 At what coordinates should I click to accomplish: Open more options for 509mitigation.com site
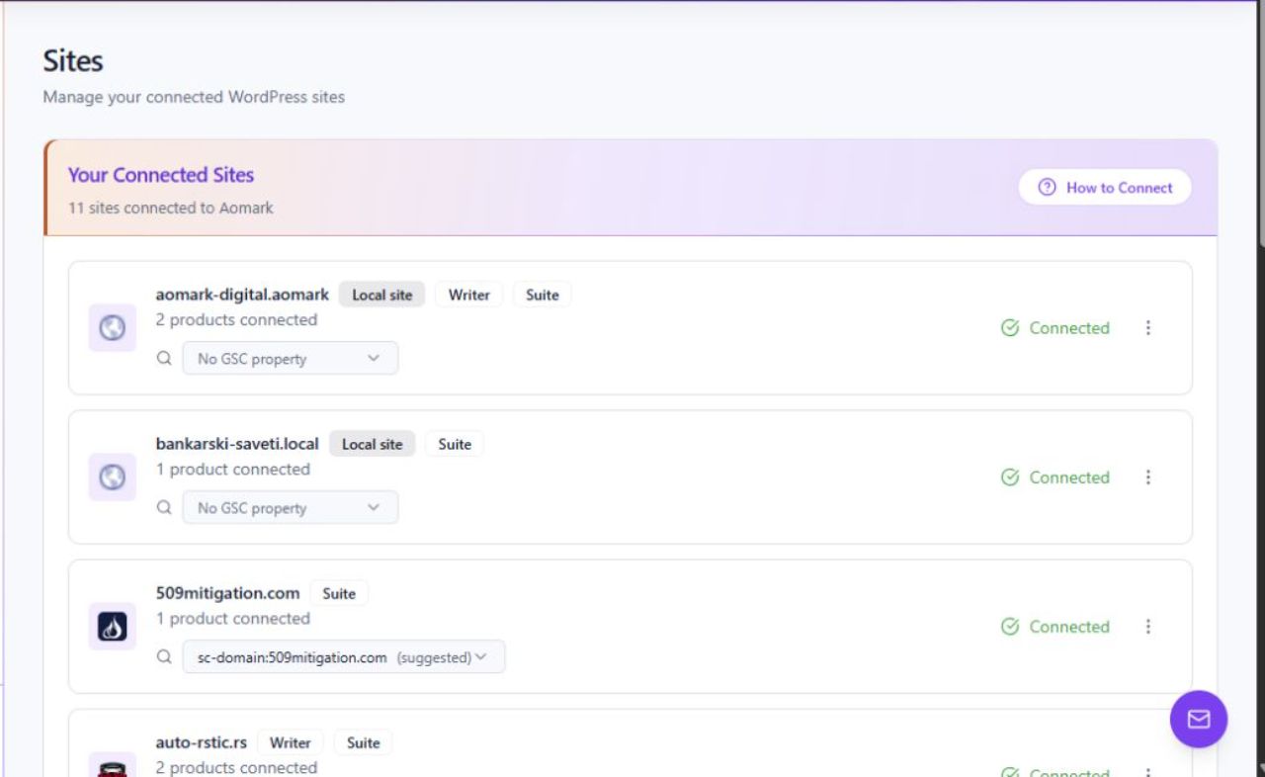(x=1147, y=626)
